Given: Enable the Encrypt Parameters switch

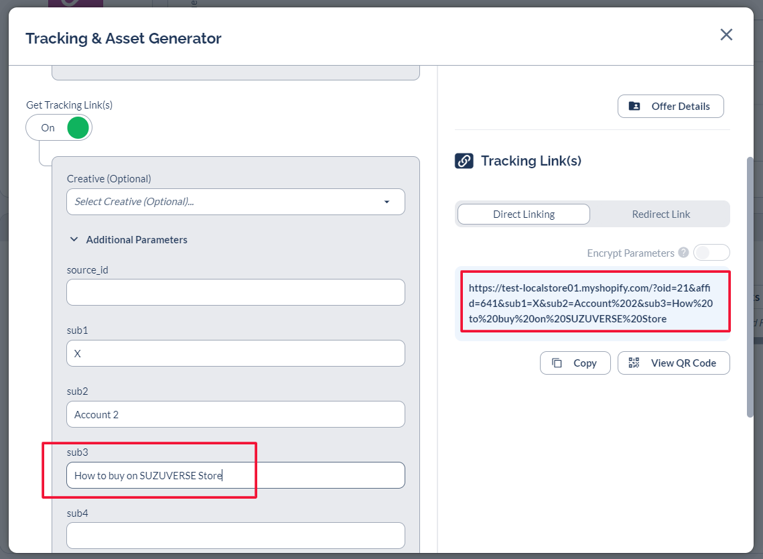Looking at the screenshot, I should coord(711,253).
